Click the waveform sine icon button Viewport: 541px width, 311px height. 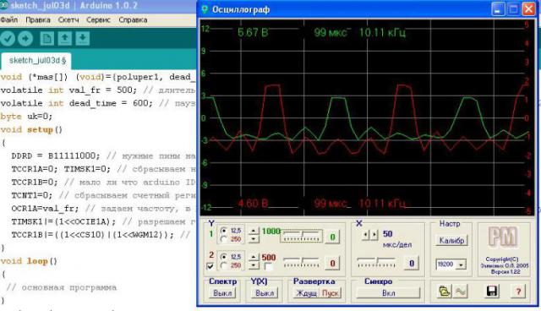click(460, 292)
